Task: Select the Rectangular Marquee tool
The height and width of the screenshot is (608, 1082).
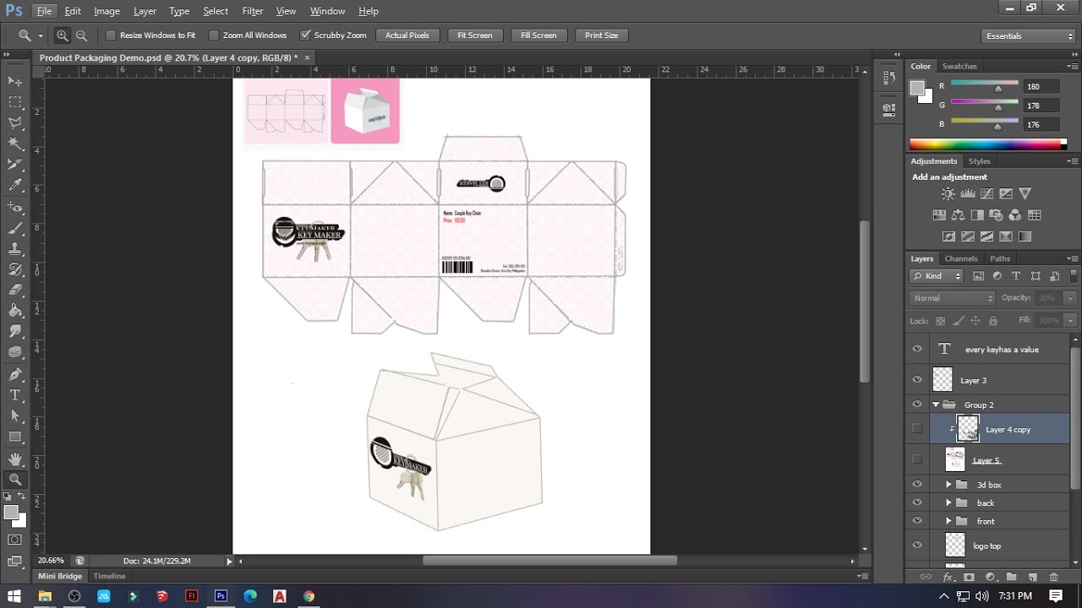Action: click(15, 102)
